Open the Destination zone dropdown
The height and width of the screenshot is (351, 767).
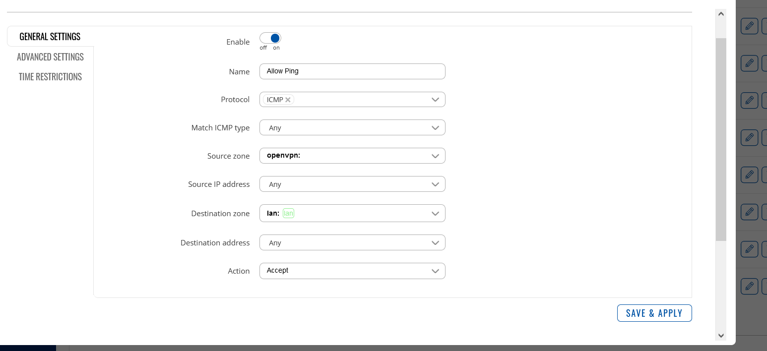click(352, 213)
